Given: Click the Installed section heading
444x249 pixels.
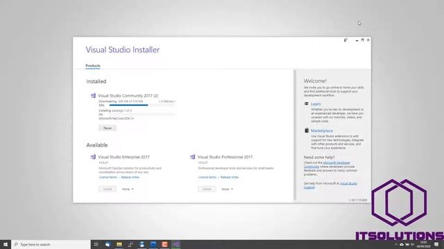Looking at the screenshot, I should point(96,82).
